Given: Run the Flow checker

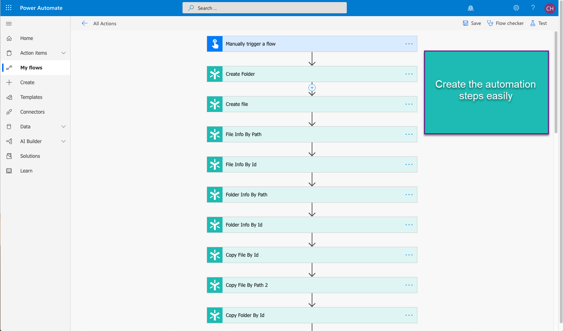Looking at the screenshot, I should coord(505,23).
